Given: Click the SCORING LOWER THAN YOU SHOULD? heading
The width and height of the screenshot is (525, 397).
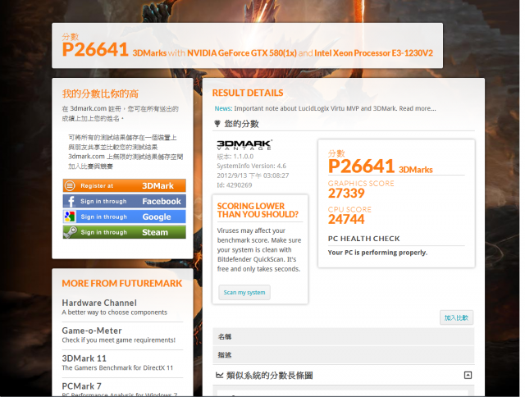Looking at the screenshot, I should [258, 210].
